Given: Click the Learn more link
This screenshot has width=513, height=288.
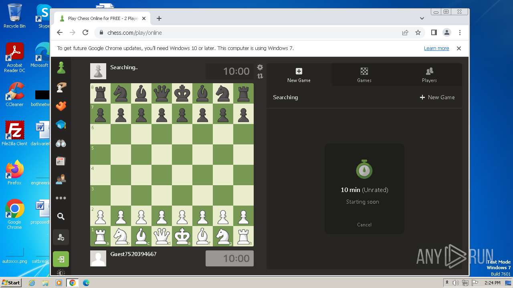Looking at the screenshot, I should tap(436, 48).
